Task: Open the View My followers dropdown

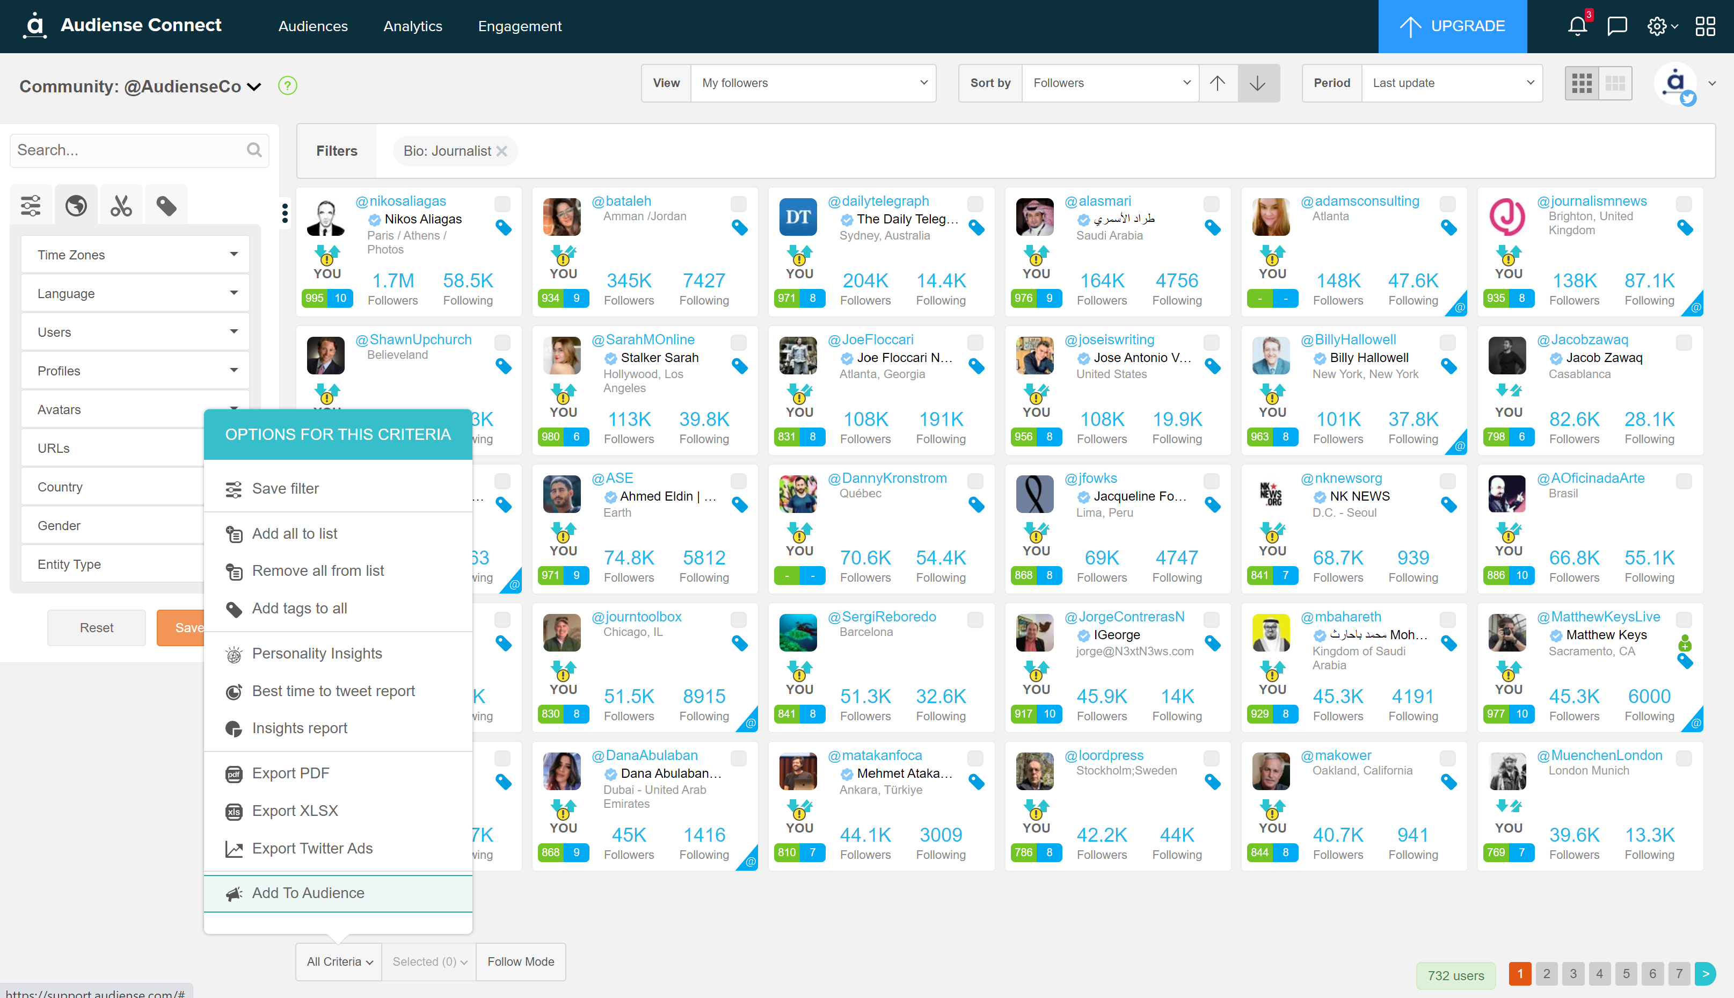Action: coord(813,83)
